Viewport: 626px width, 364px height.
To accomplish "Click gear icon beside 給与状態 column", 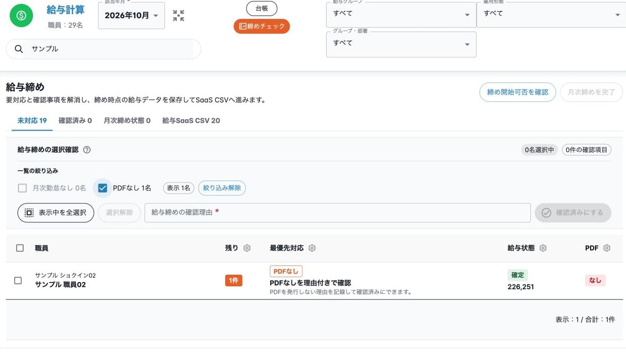I will tap(543, 248).
